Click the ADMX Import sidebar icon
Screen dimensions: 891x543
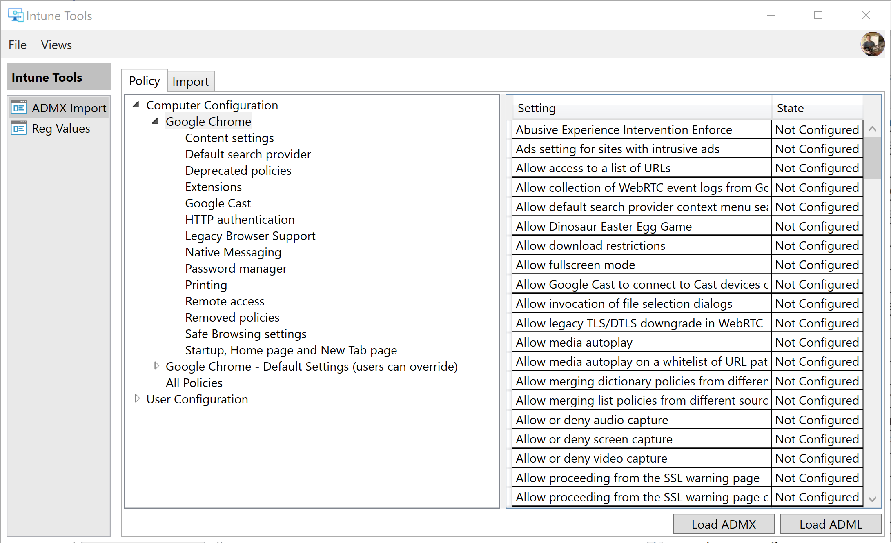(x=18, y=108)
